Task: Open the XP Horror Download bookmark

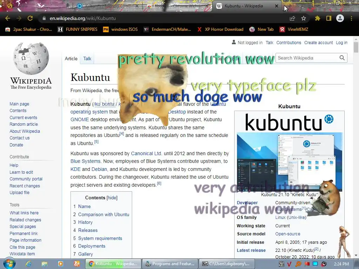Action: (220, 29)
